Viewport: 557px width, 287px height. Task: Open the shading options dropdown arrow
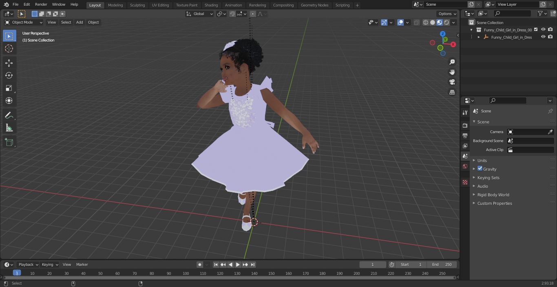(x=453, y=22)
